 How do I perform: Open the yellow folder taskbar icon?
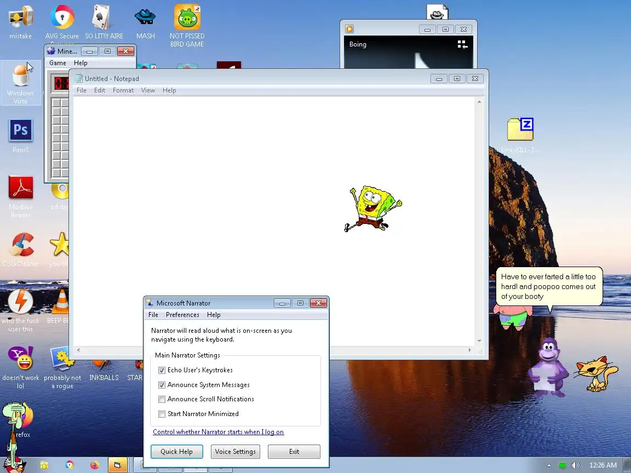(44, 465)
